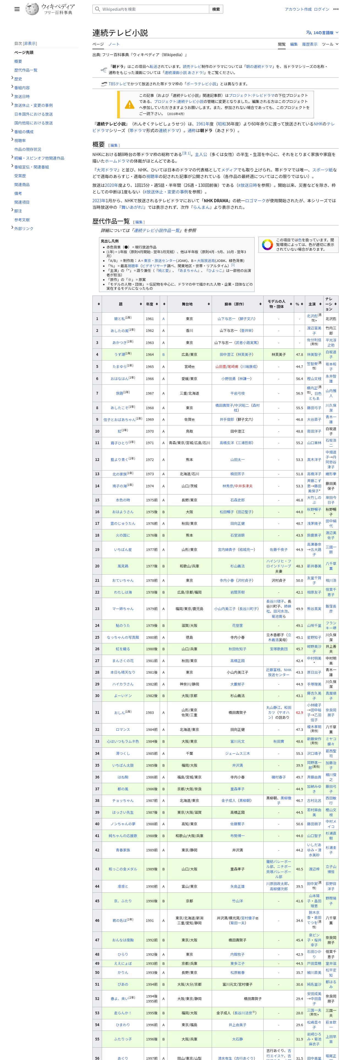This screenshot has width=353, height=1060.
Task: Expand 歴史 section in contents
Action: point(12,78)
